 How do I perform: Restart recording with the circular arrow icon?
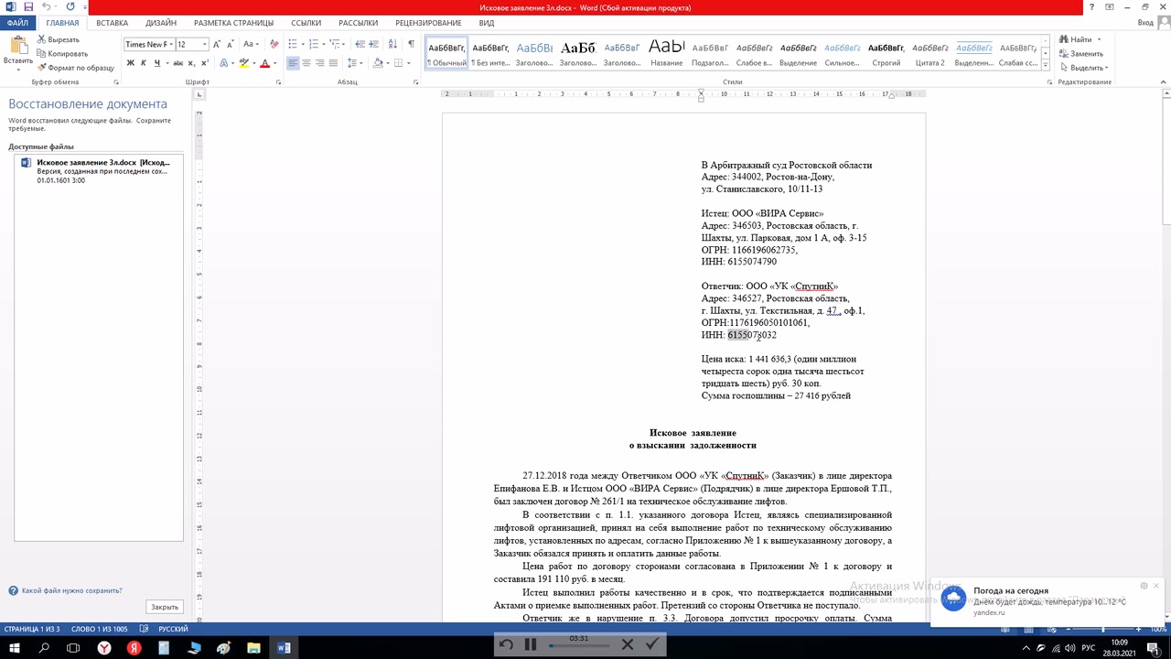(506, 644)
